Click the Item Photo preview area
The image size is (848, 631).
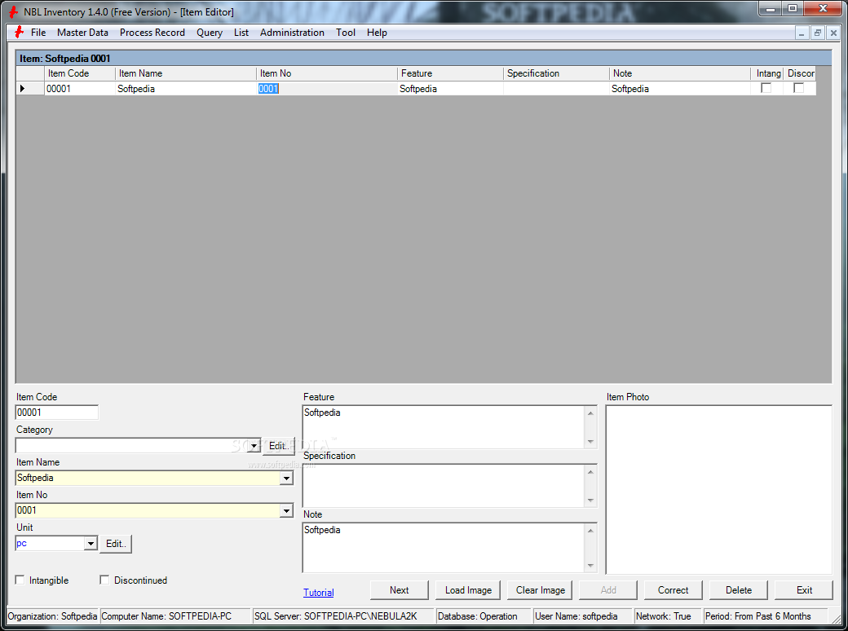click(x=718, y=490)
